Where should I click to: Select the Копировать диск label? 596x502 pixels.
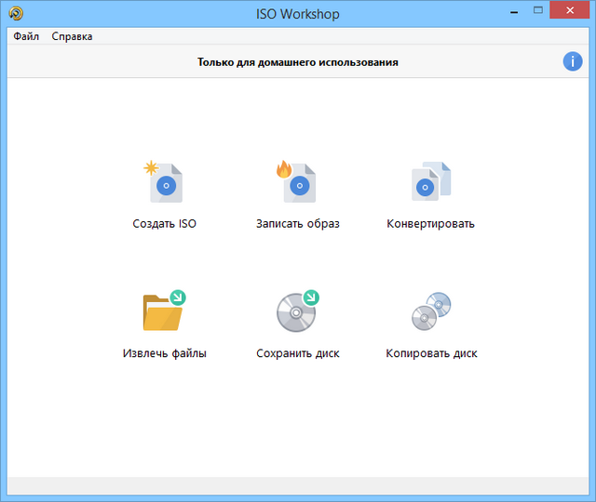[x=431, y=353]
